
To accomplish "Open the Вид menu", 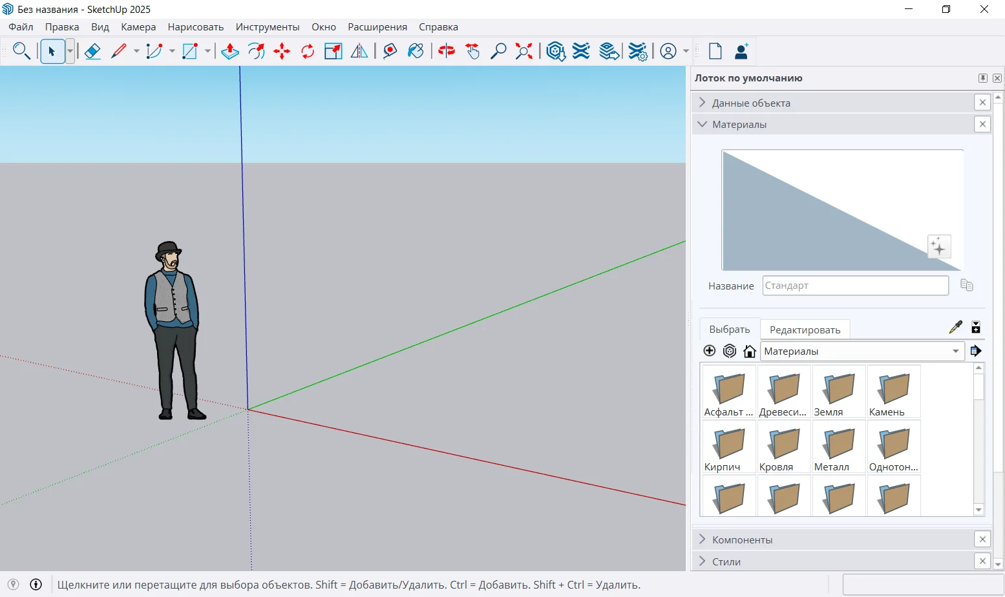I will 100,27.
